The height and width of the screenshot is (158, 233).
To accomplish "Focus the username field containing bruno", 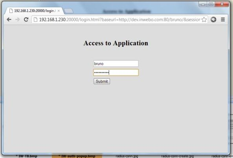I will [x=116, y=64].
